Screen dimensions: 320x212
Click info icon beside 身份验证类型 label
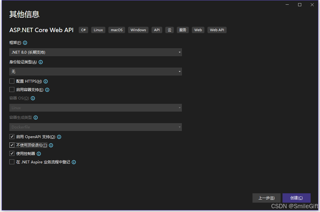coord(41,62)
